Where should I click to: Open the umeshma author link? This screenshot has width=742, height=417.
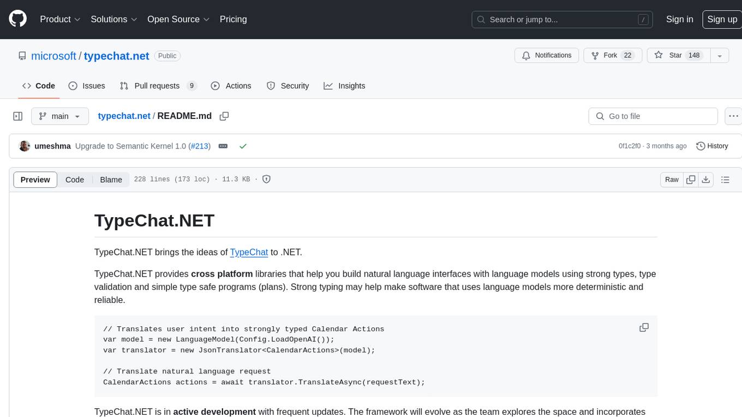(x=52, y=146)
